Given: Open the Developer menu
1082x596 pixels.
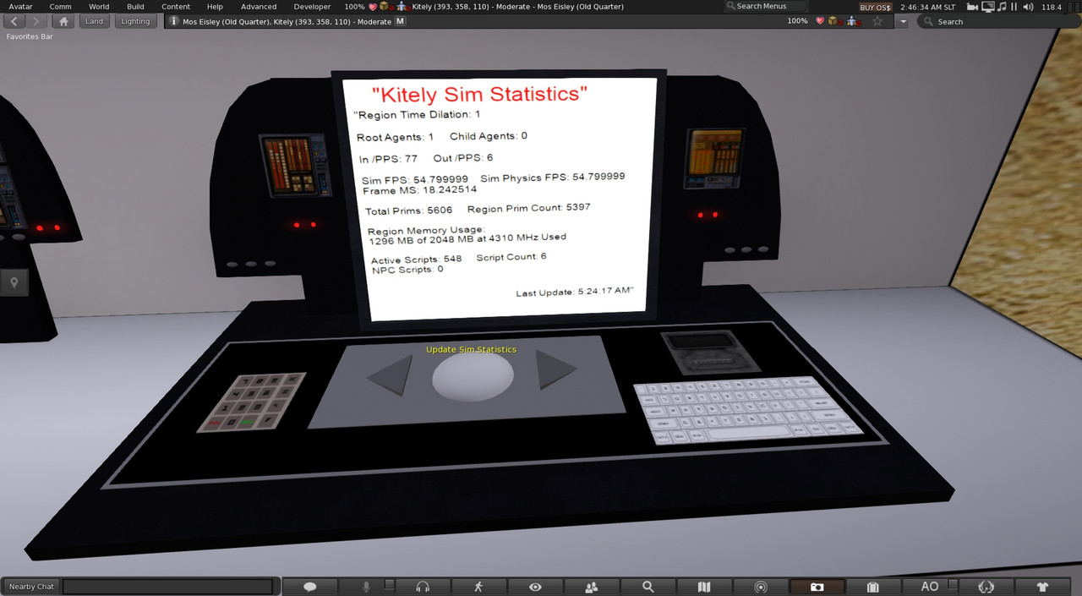Looking at the screenshot, I should tap(312, 7).
